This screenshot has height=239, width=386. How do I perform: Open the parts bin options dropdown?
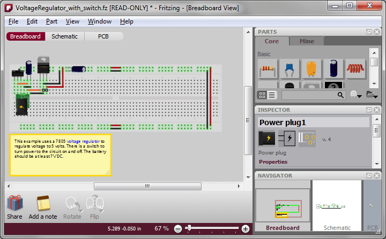point(356,95)
